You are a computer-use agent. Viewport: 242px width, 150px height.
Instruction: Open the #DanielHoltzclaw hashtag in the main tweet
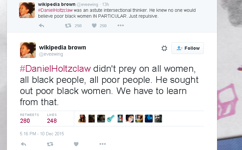coord(55,69)
